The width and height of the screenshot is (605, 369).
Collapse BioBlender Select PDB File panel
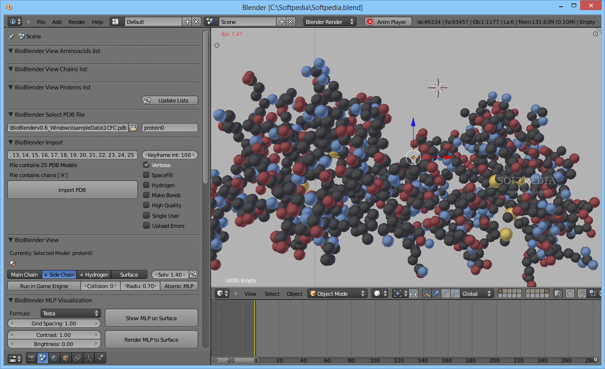click(11, 114)
